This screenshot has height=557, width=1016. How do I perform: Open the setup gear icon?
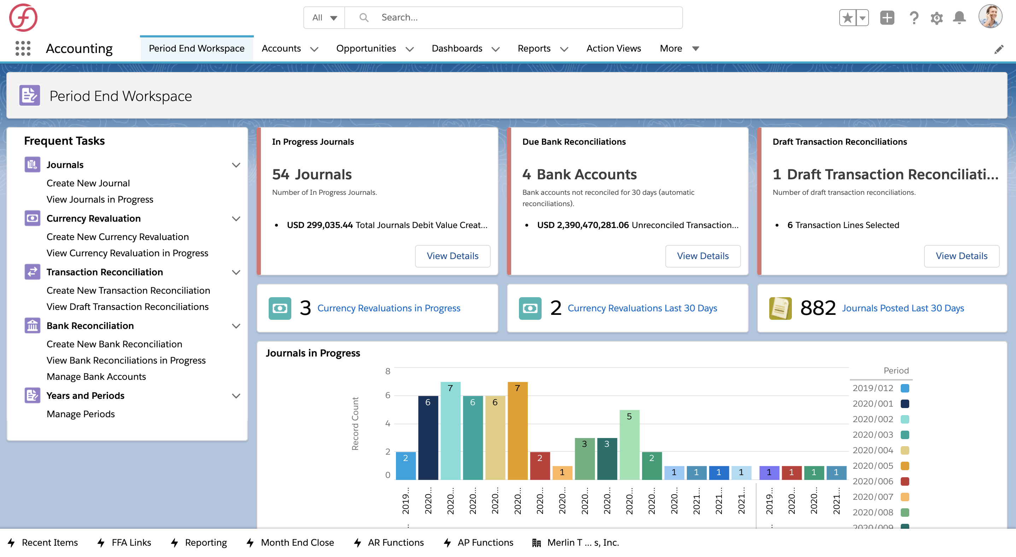click(x=937, y=18)
